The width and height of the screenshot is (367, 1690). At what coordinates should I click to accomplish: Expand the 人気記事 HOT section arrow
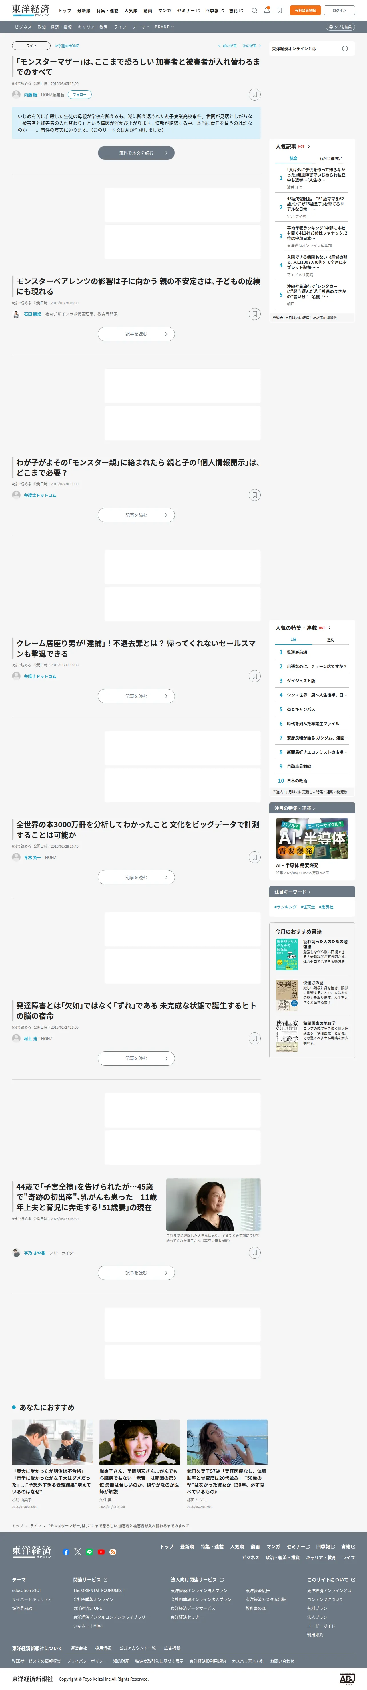coord(309,146)
